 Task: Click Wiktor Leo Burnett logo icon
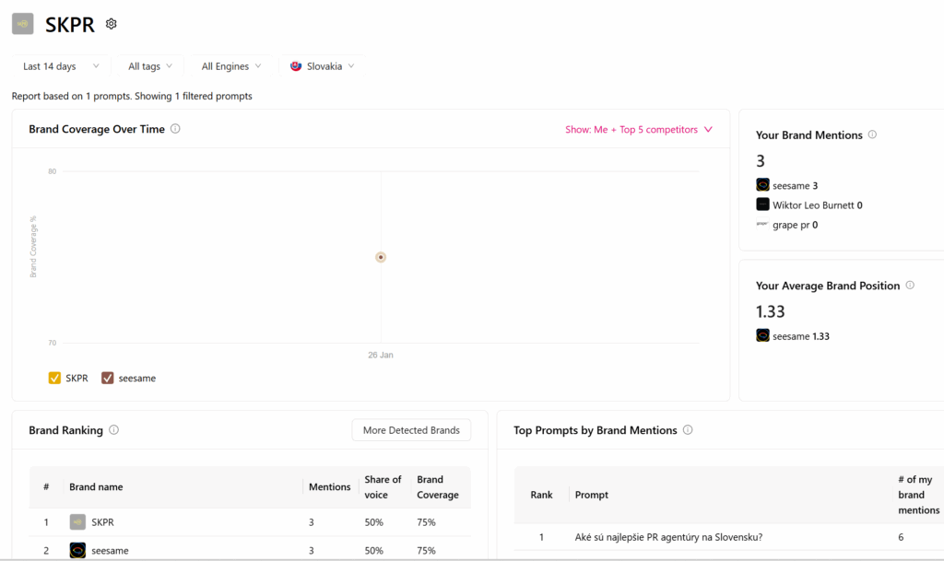pyautogui.click(x=762, y=205)
